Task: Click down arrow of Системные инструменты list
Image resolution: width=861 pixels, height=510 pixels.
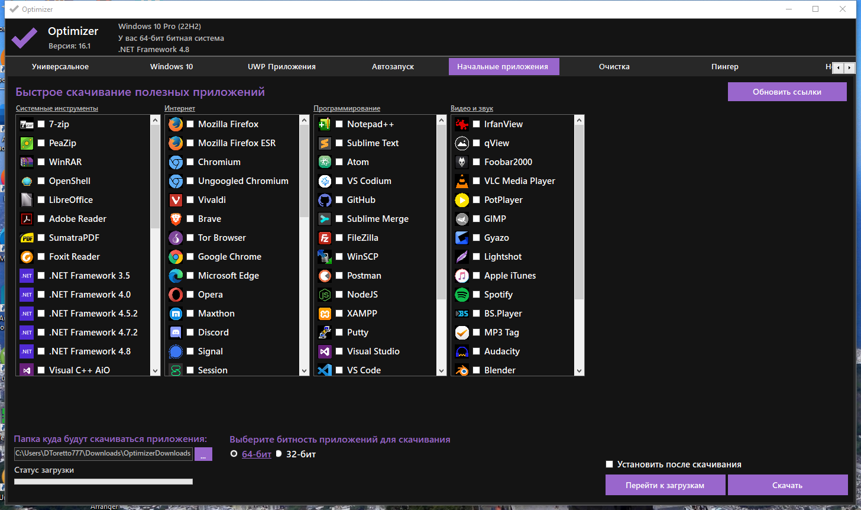Action: pyautogui.click(x=156, y=371)
